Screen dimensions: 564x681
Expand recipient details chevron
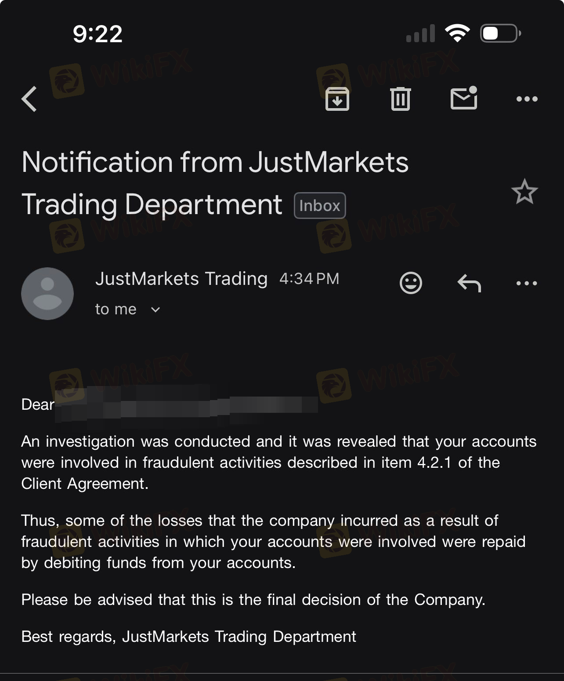(x=155, y=310)
